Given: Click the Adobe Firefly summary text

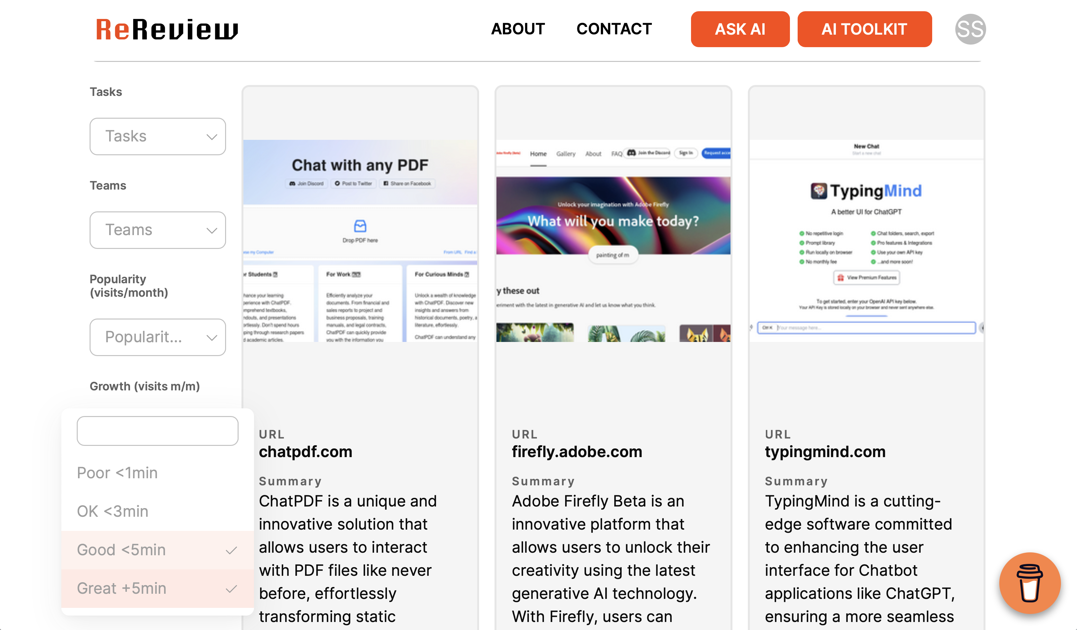Looking at the screenshot, I should [x=610, y=559].
